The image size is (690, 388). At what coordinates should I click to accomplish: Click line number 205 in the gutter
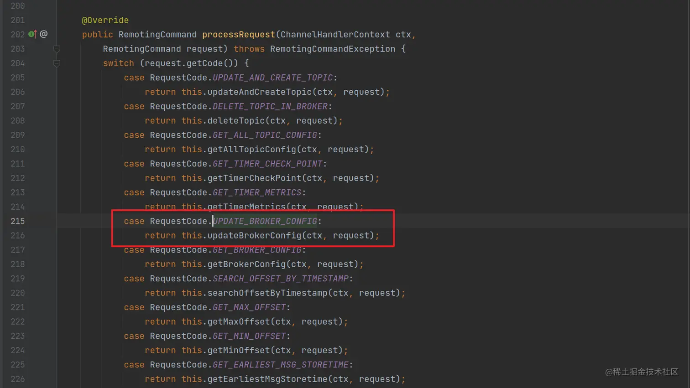click(17, 78)
